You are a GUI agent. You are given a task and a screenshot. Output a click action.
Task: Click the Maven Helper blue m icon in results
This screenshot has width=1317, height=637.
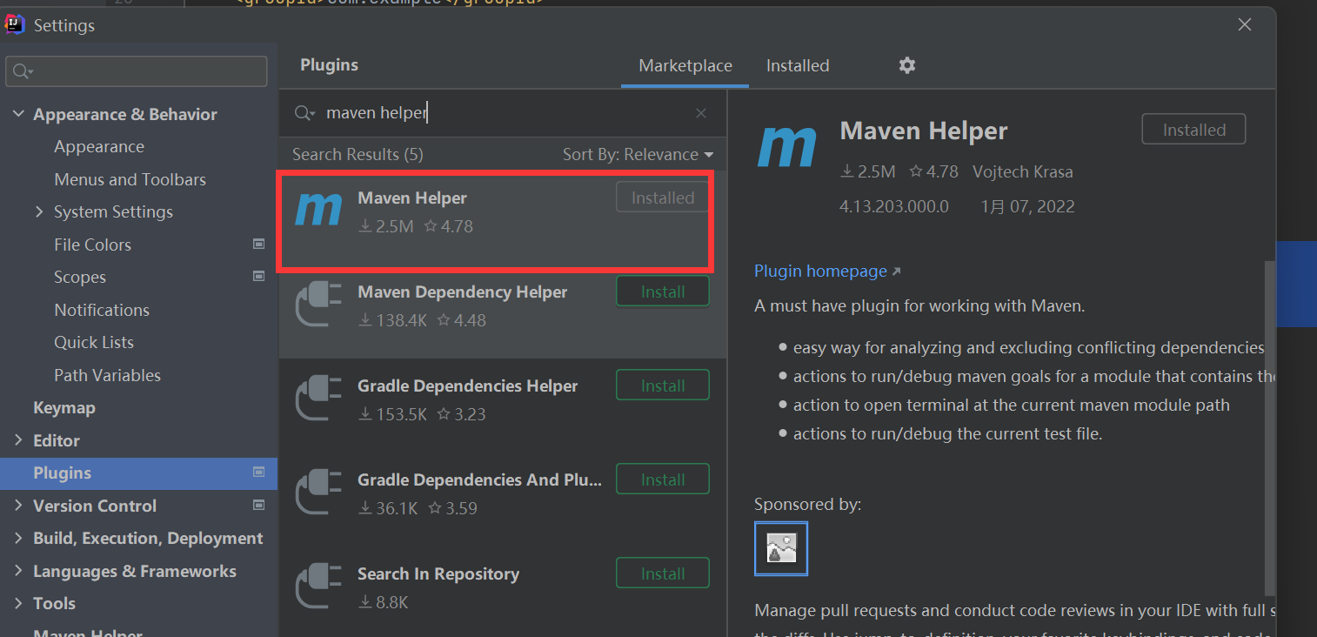coord(318,209)
